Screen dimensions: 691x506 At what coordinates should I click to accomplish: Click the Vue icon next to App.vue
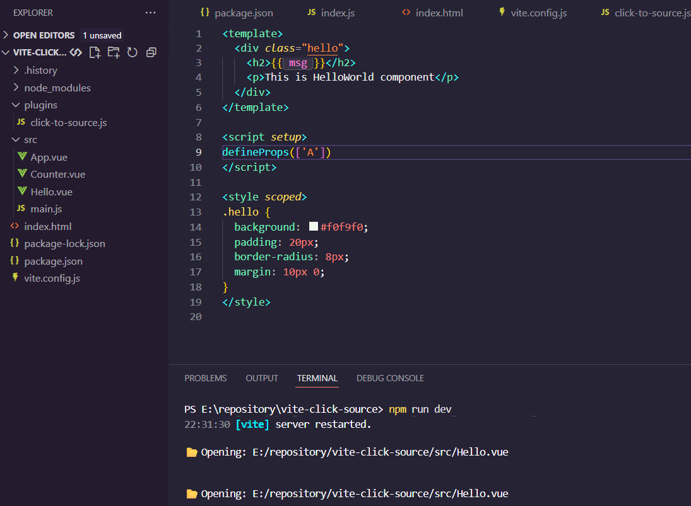tap(22, 156)
